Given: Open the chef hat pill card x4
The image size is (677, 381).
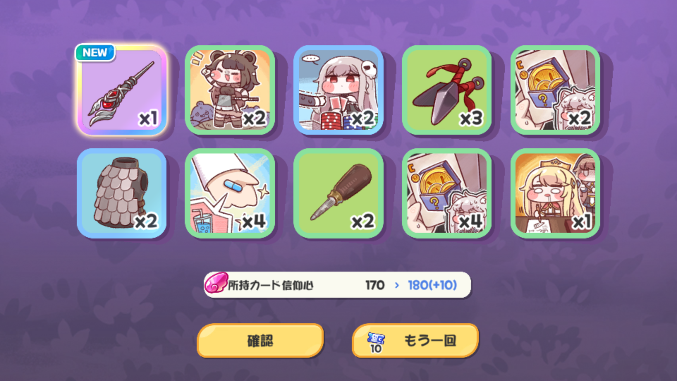Looking at the screenshot, I should point(230,193).
